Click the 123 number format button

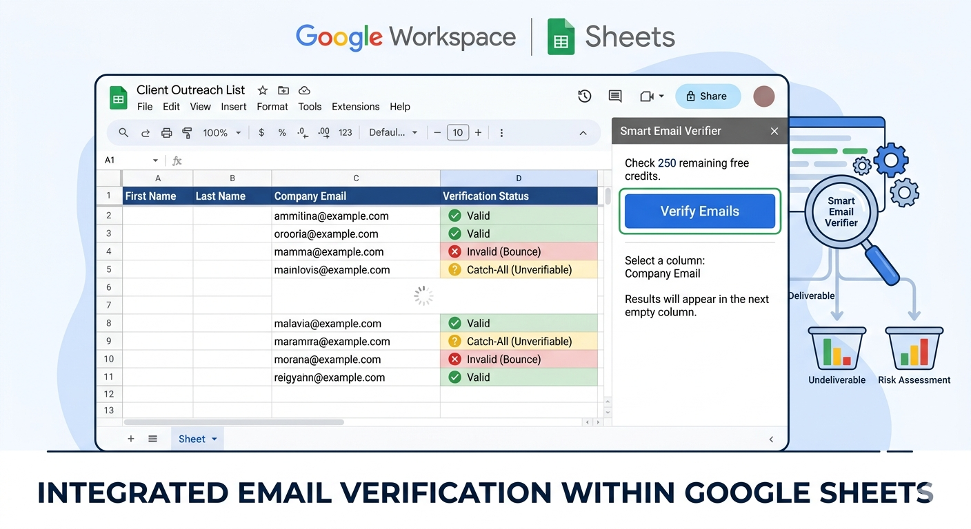[x=346, y=133]
